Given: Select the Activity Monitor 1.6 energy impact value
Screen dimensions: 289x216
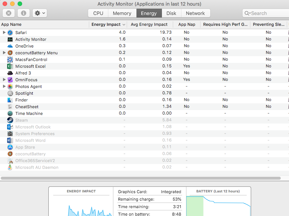Looking at the screenshot, I should (122, 39).
